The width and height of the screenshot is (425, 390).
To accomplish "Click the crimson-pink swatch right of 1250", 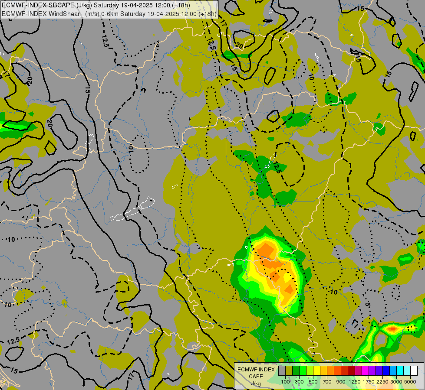I will (358, 370).
